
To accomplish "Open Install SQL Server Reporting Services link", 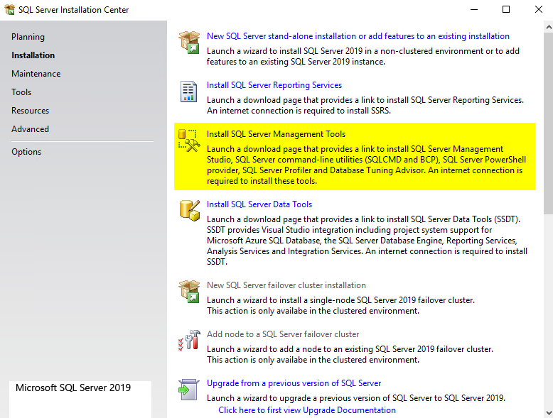I will coord(274,85).
